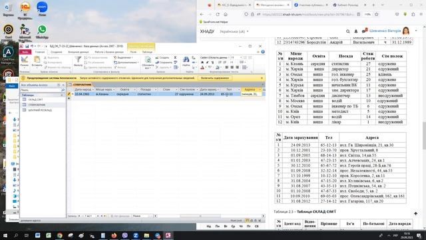426x240 pixels.
Task: Click the Сохранить record button in Access
Action: [164, 62]
